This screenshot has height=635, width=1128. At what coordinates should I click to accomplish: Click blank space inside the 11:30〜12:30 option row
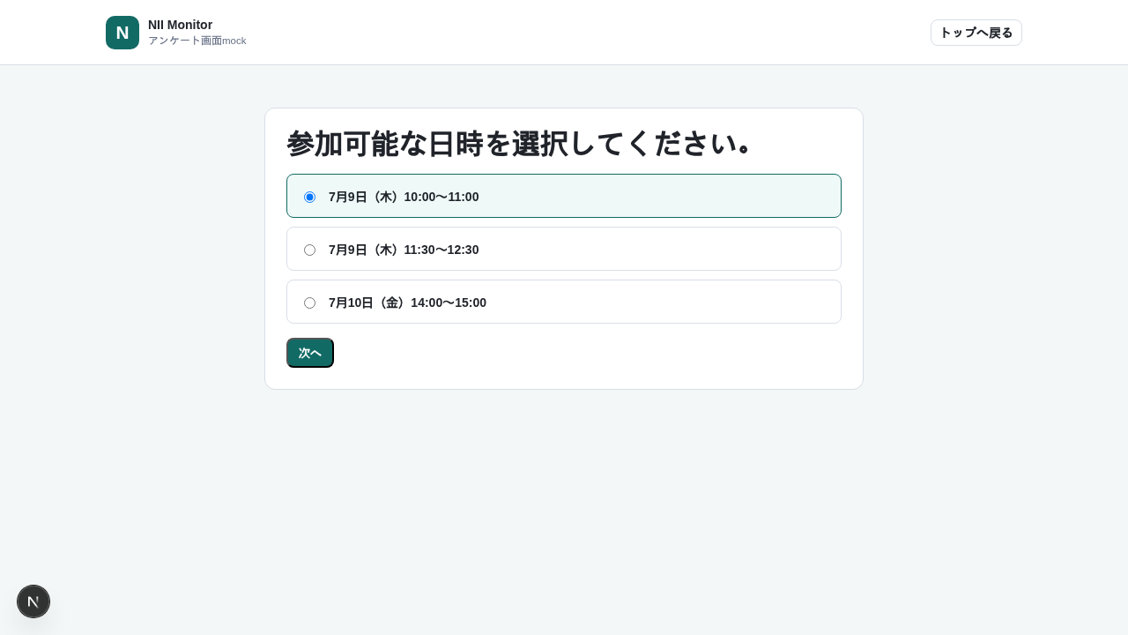click(x=661, y=249)
